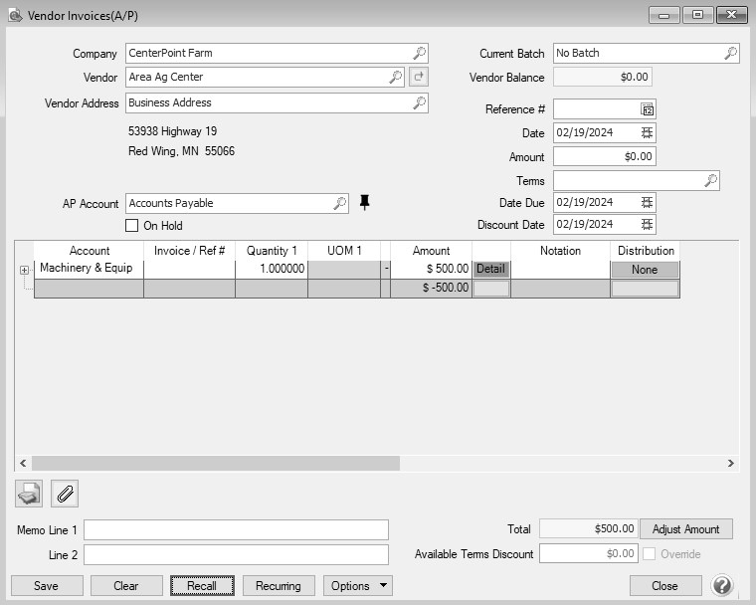The height and width of the screenshot is (605, 756).
Task: Click the paperclip attachment icon
Action: click(65, 494)
